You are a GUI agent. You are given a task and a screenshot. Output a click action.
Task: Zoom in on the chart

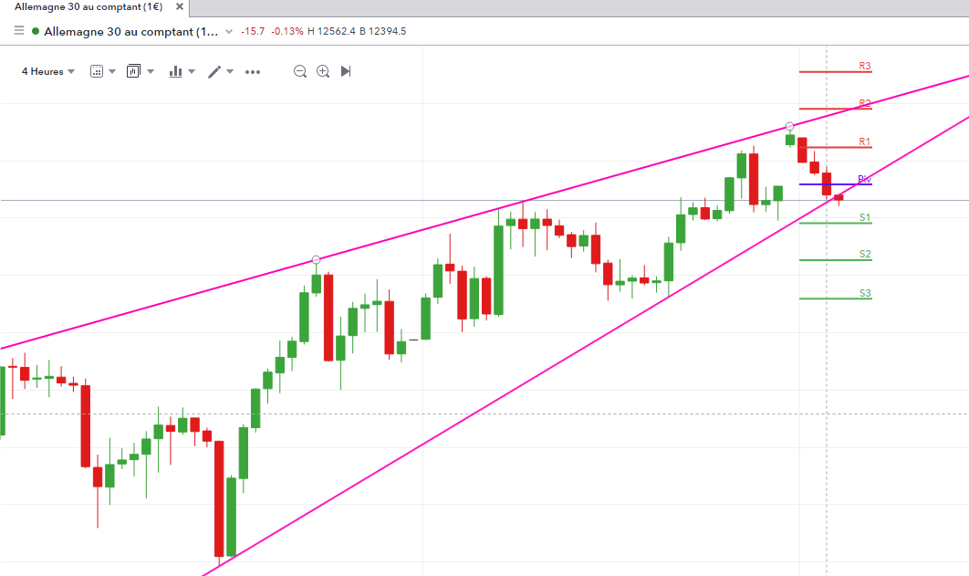click(x=323, y=71)
